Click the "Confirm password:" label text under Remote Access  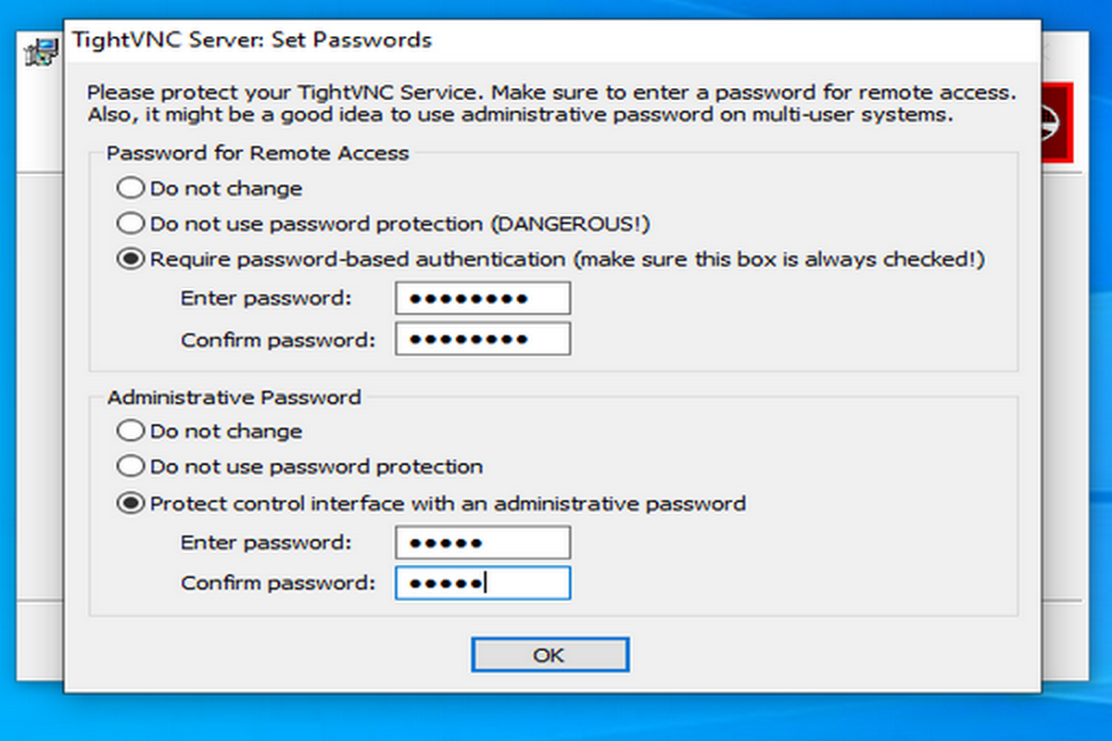pos(278,340)
